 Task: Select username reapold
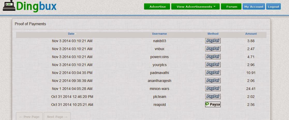coord(160,105)
